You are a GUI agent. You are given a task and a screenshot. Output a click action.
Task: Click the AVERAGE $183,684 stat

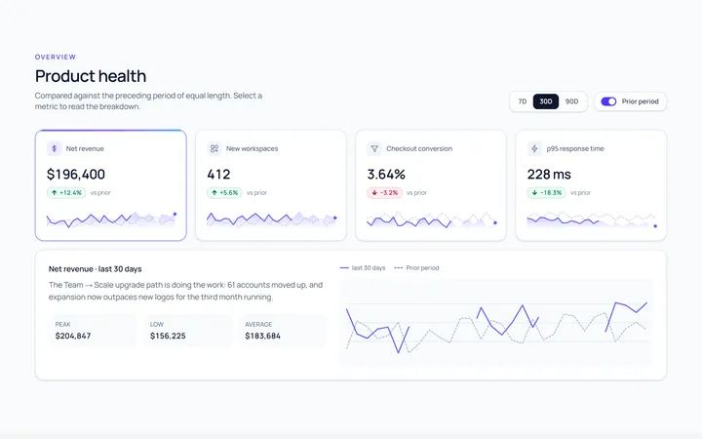pos(283,331)
